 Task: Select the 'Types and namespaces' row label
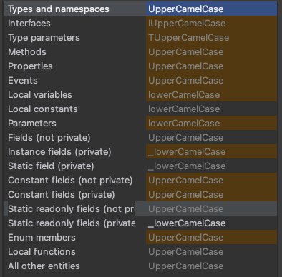click(59, 9)
